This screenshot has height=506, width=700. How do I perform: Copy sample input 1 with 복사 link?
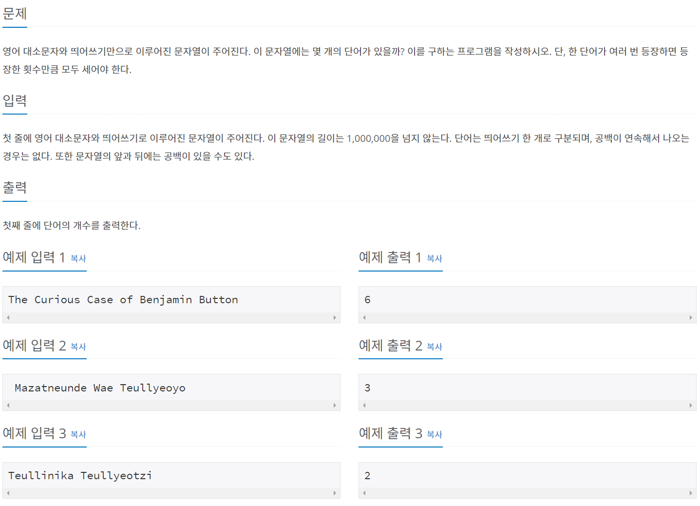pos(78,259)
